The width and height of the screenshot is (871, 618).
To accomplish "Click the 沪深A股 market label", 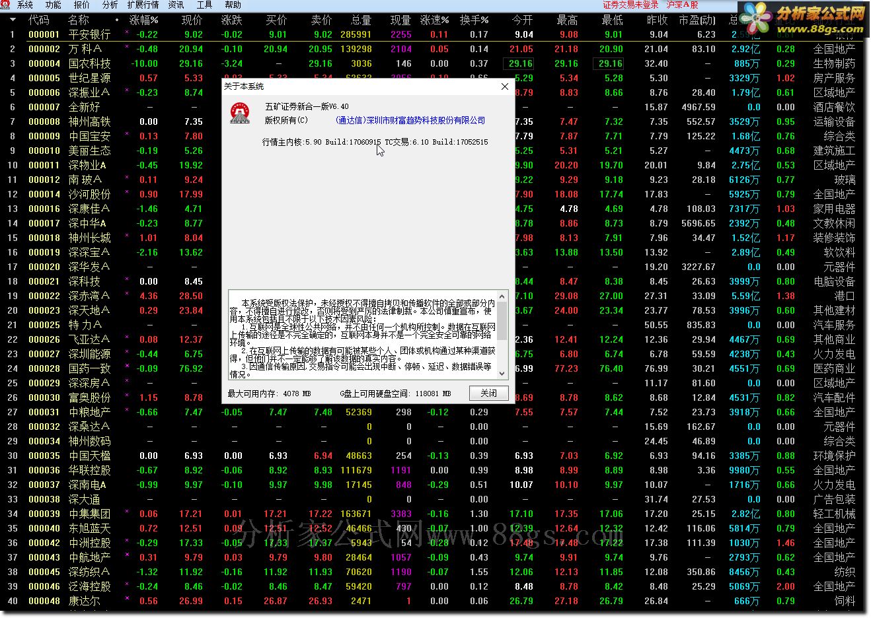I will 682,5.
